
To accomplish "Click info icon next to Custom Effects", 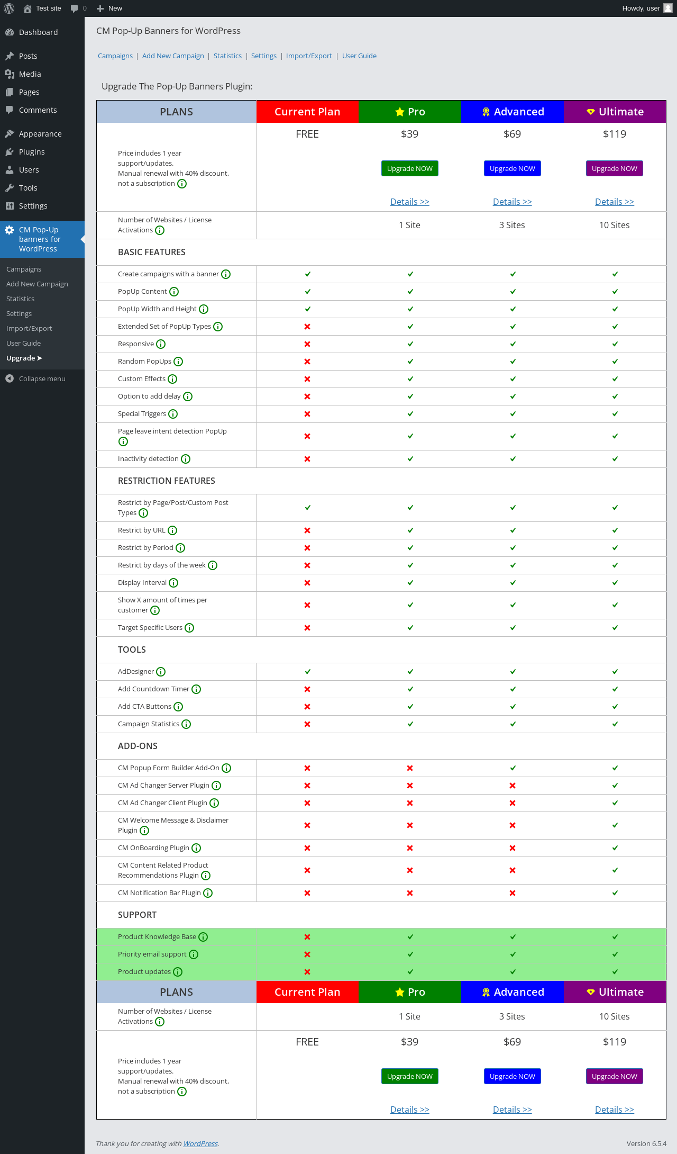I will coord(172,379).
